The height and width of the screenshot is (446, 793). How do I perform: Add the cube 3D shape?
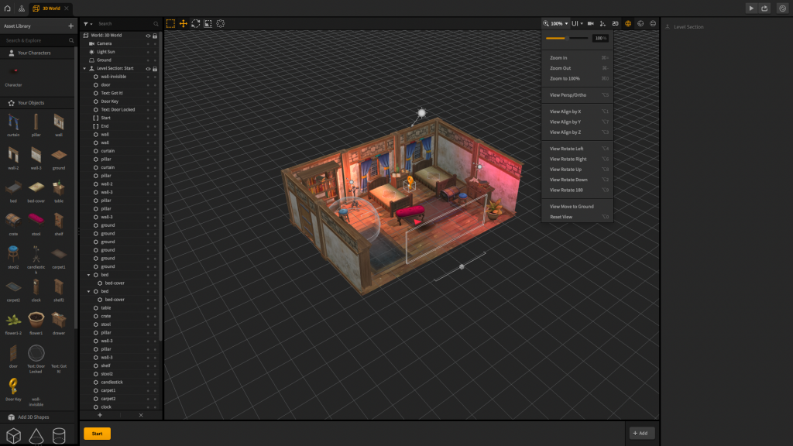pos(13,436)
